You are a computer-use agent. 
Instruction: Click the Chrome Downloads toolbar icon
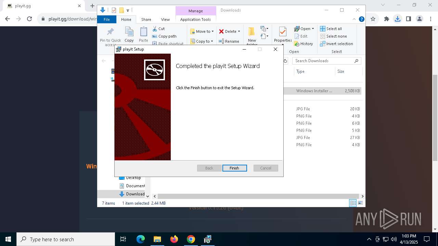397,19
